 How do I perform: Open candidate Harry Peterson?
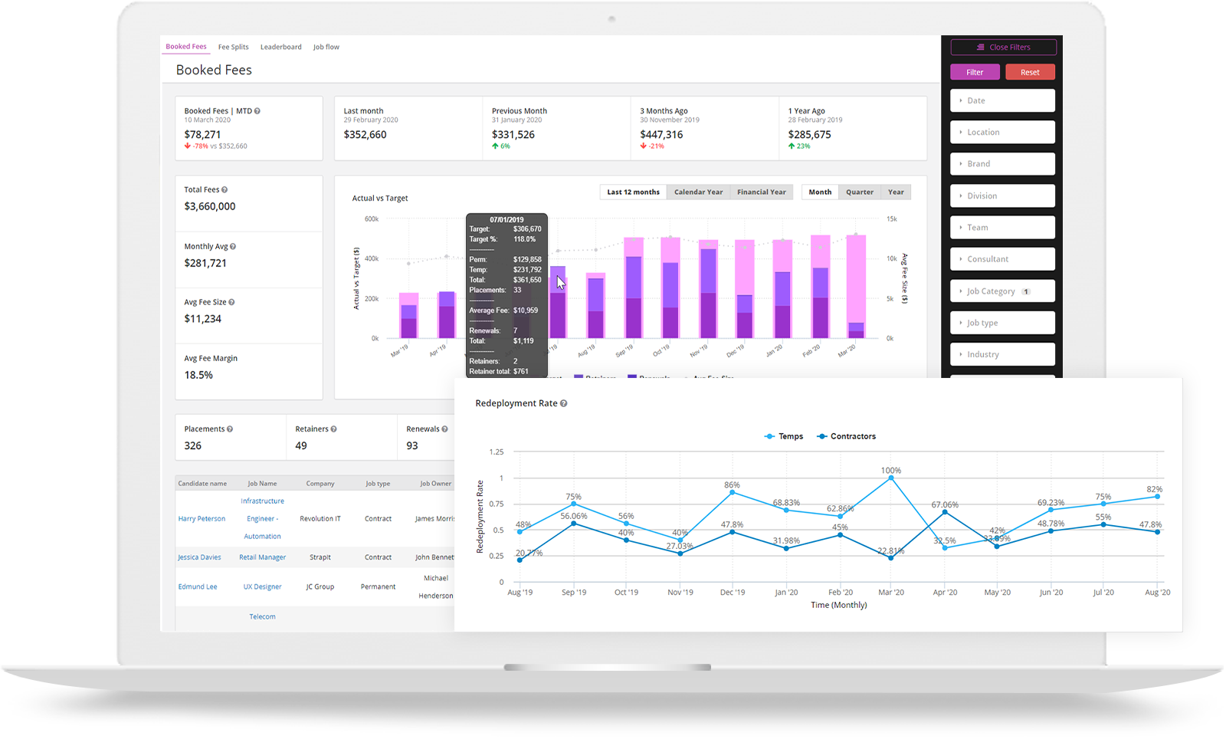point(202,519)
